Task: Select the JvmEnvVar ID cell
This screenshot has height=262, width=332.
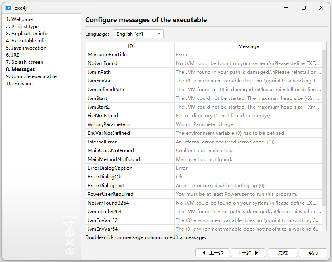Action: click(130, 81)
